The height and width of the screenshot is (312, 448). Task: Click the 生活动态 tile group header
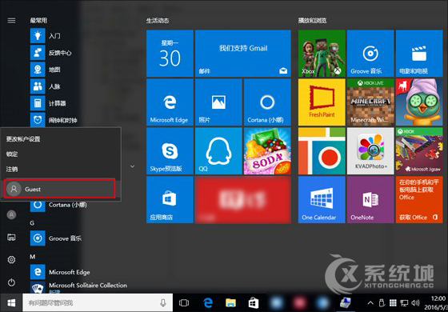(158, 21)
